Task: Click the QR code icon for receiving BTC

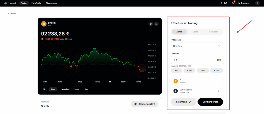Action: coord(136,104)
